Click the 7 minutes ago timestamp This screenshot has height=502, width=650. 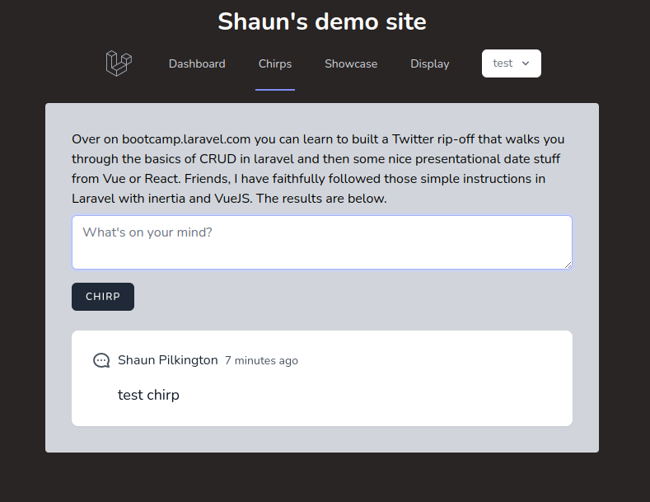pyautogui.click(x=261, y=360)
